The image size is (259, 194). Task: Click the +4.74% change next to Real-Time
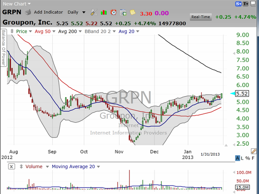pyautogui.click(x=245, y=17)
